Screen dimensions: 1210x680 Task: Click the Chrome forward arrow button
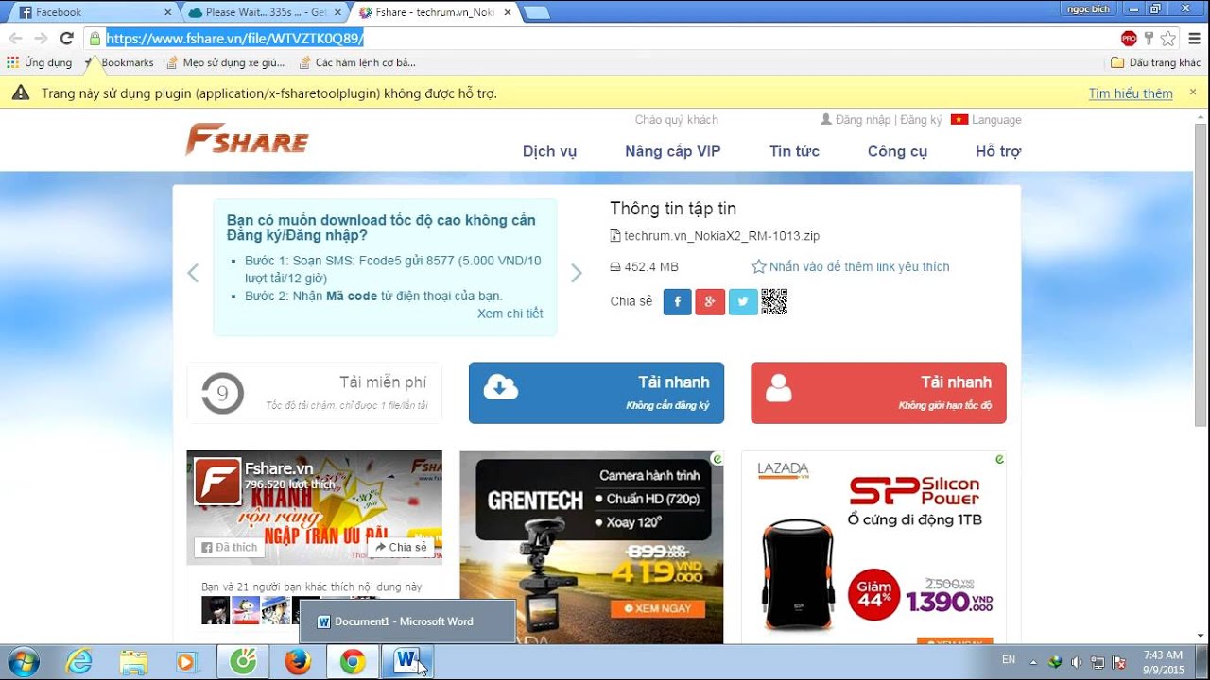[x=41, y=39]
